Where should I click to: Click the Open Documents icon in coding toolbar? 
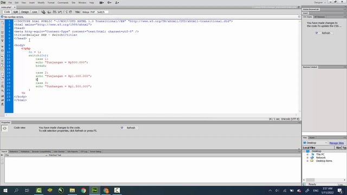click(x=2, y=23)
